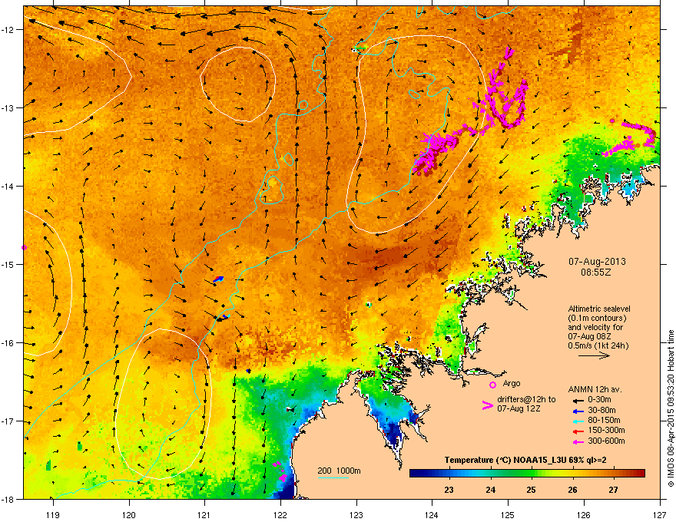This screenshot has width=676, height=522.
Task: Click the cyan bathymetry line sample under 200 1000m
Action: click(x=333, y=477)
